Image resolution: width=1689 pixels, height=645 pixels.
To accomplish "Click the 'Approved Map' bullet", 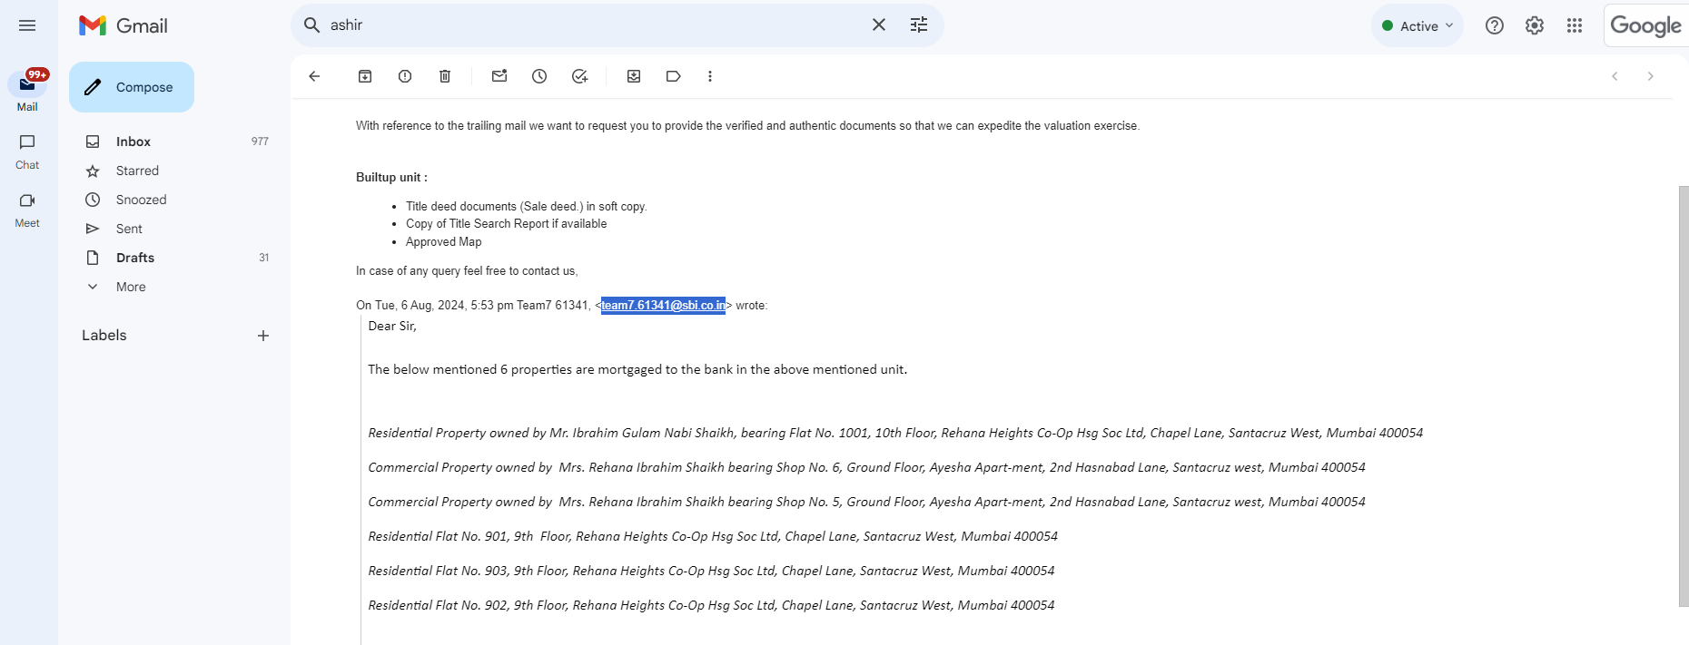I will [443, 242].
